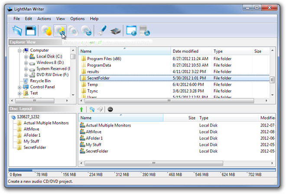Select the results folder row

[175, 71]
